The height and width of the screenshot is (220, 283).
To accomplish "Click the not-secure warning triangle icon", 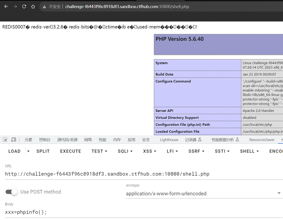I will click(x=44, y=7).
